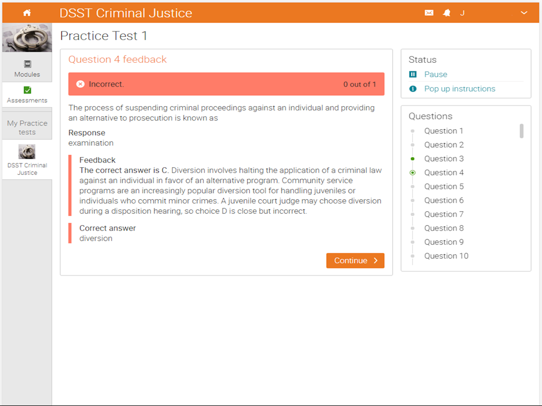The image size is (542, 406).
Task: Click the Questions list scrollbar
Action: (x=521, y=131)
